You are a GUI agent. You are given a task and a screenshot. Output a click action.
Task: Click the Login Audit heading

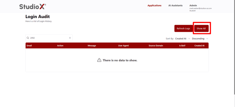click(38, 16)
